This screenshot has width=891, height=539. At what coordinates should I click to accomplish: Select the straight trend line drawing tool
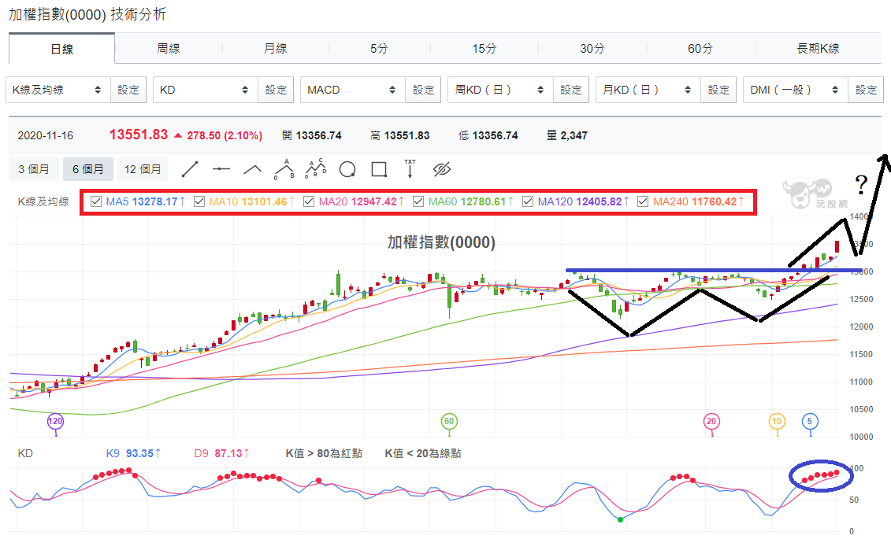click(x=189, y=169)
